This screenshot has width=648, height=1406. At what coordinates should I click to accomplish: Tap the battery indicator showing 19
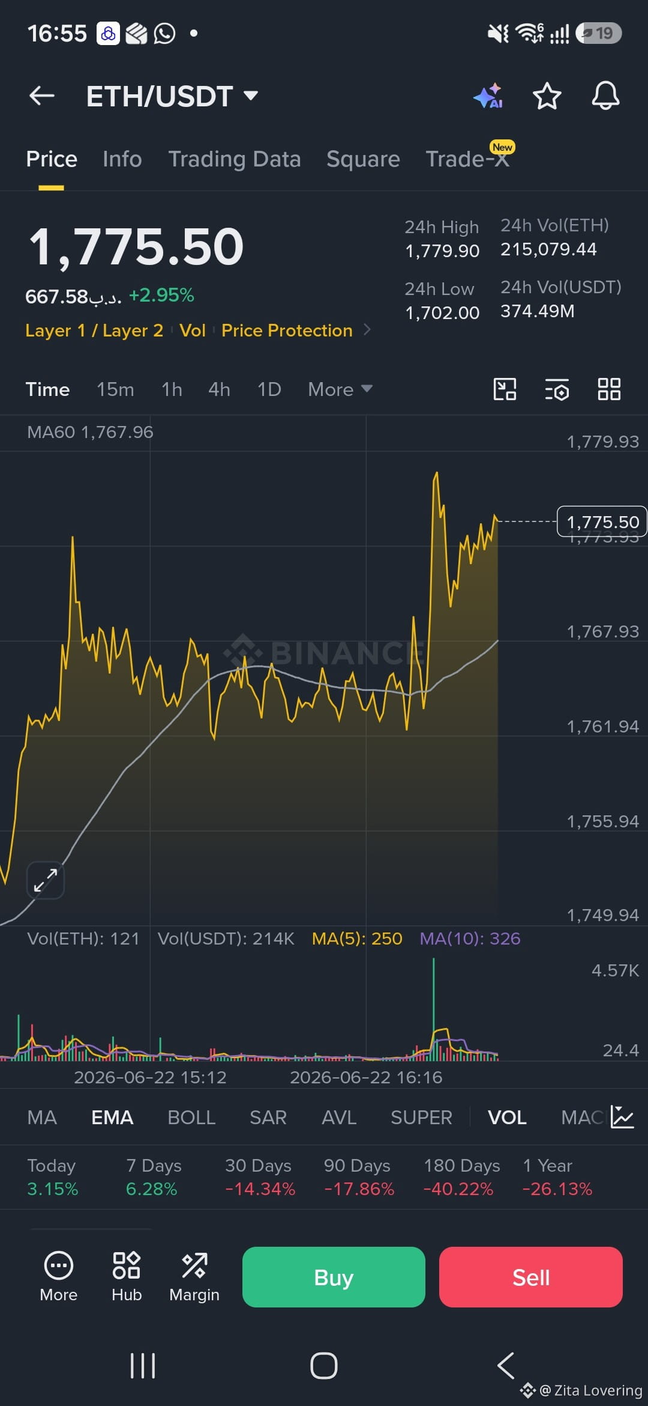click(599, 33)
